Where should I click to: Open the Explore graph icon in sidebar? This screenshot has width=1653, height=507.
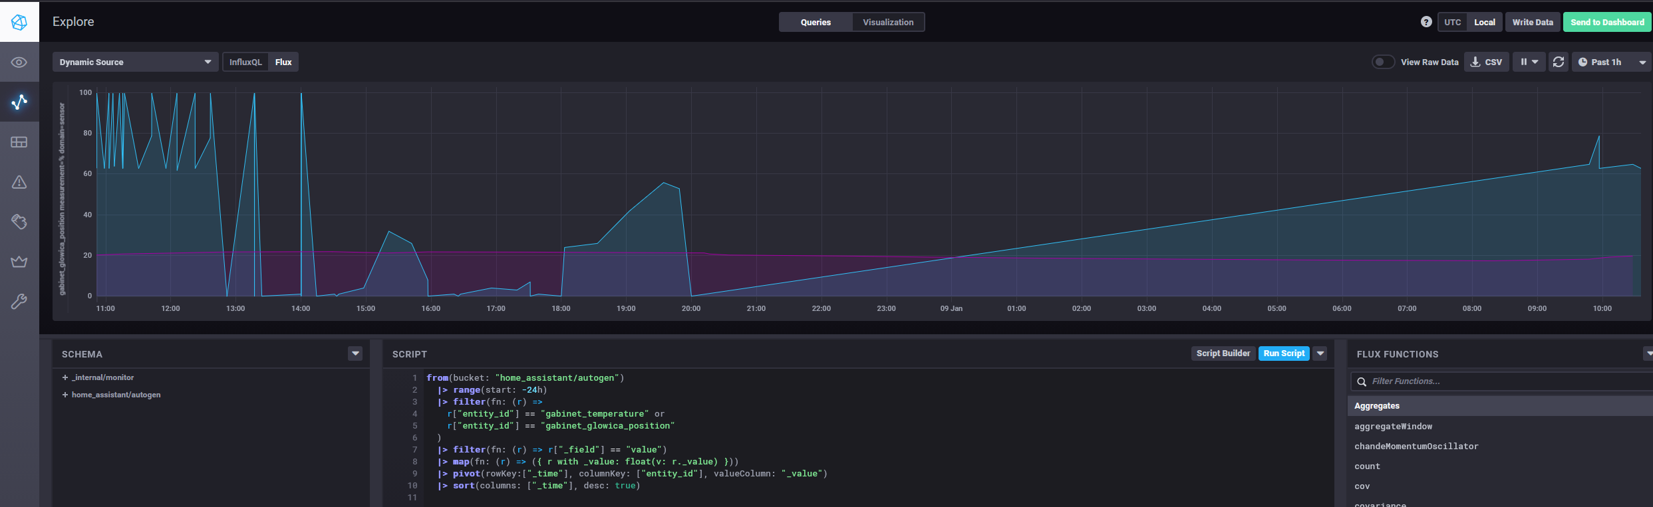pyautogui.click(x=19, y=102)
